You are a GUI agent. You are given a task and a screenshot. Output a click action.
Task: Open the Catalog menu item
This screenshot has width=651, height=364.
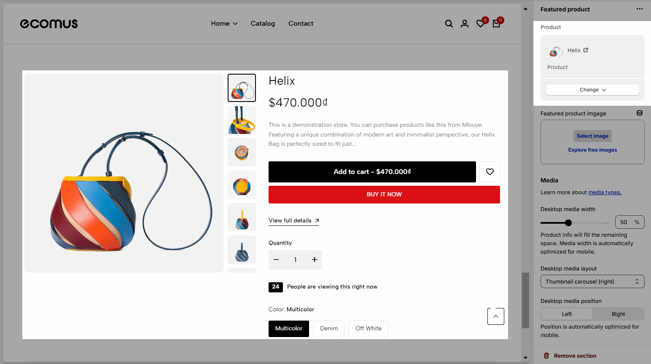[263, 24]
